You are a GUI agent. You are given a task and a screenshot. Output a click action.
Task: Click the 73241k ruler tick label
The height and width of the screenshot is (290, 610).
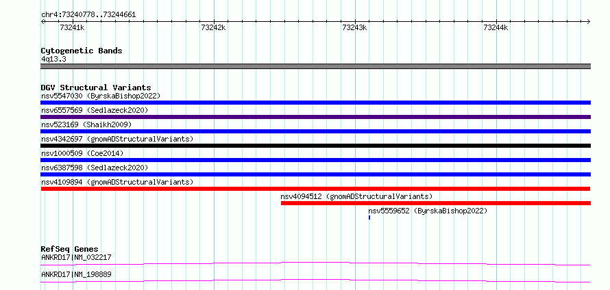pyautogui.click(x=73, y=27)
